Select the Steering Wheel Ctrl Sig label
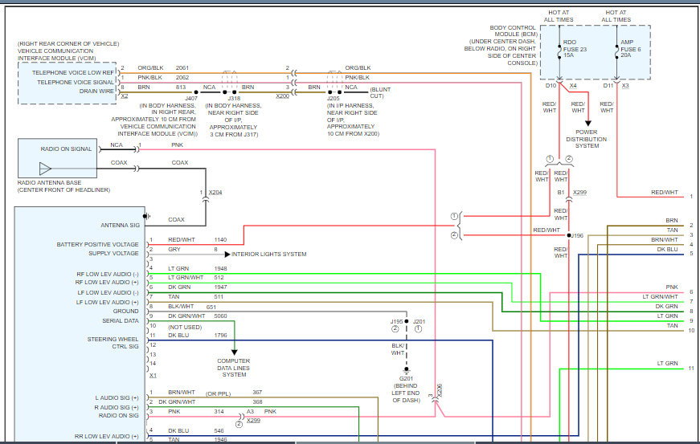The width and height of the screenshot is (700, 444). pyautogui.click(x=113, y=343)
